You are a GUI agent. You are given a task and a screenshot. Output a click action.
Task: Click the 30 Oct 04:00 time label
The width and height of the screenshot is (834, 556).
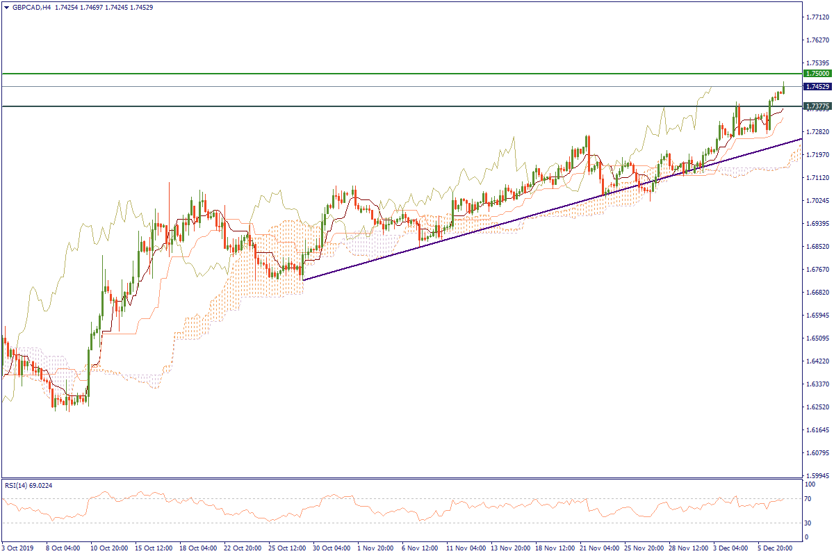pos(331,548)
